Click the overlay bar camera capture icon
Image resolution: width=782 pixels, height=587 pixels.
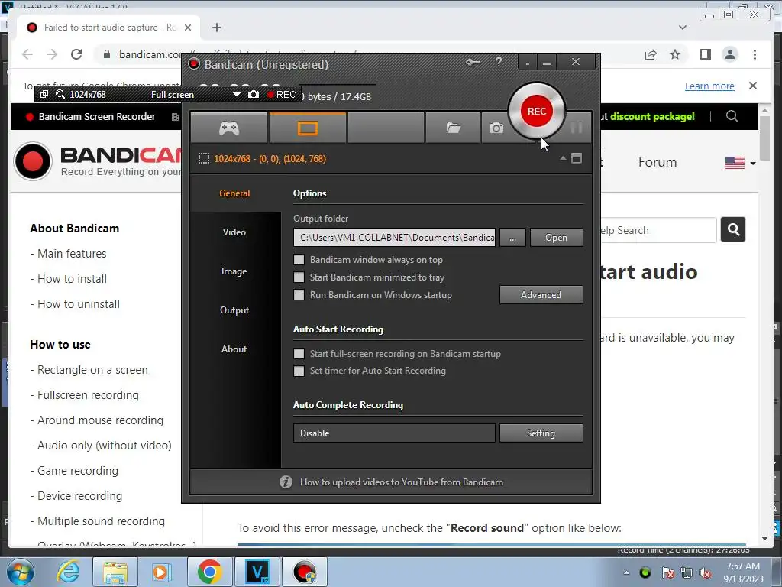coord(254,94)
